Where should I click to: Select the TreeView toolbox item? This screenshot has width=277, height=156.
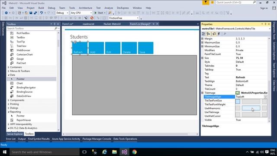[x=21, y=46]
